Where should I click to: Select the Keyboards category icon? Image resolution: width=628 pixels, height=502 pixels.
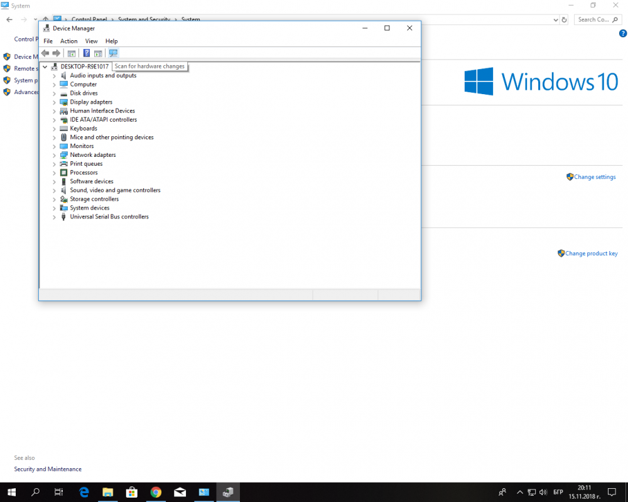pyautogui.click(x=63, y=129)
